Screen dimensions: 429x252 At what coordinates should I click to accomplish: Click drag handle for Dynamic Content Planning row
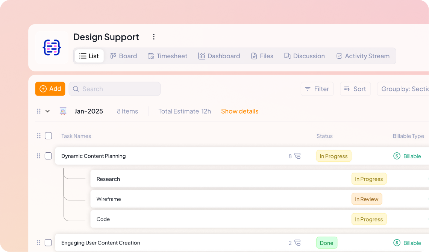39,156
